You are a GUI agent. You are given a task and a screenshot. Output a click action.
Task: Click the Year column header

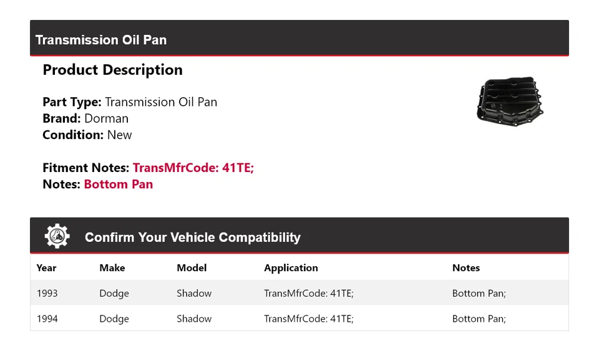[46, 268]
